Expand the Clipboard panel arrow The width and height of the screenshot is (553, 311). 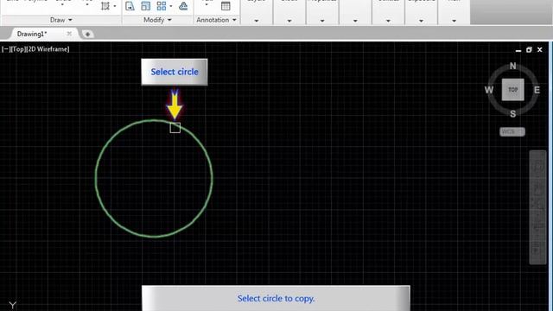click(421, 21)
